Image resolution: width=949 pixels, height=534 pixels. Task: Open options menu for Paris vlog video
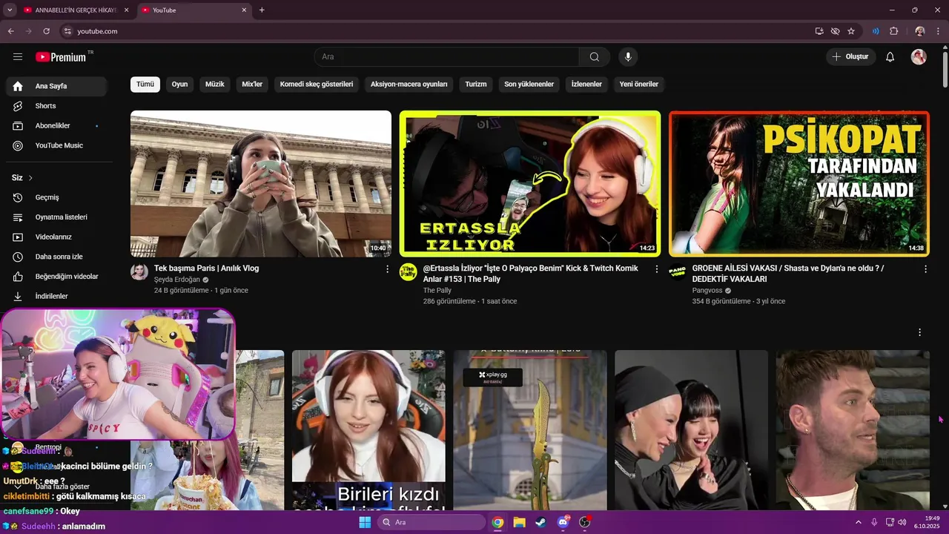(x=387, y=269)
